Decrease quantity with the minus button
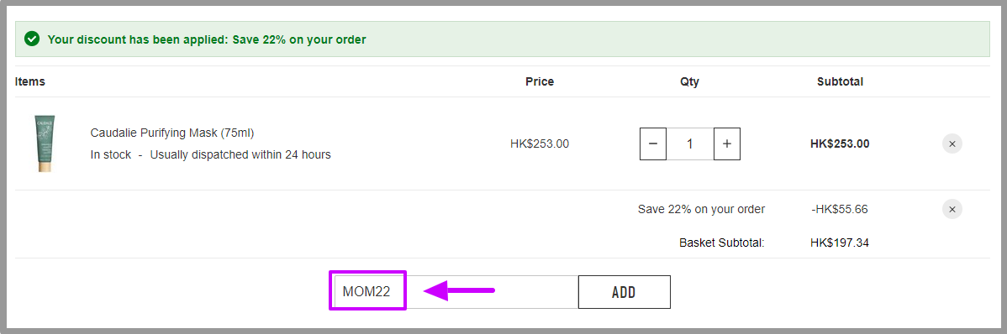The height and width of the screenshot is (334, 1007). 653,144
